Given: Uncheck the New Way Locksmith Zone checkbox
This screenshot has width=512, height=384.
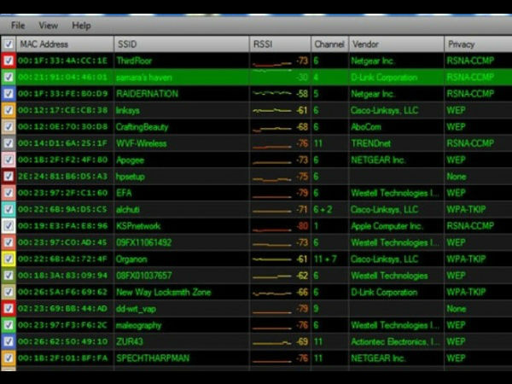Looking at the screenshot, I should pyautogui.click(x=9, y=292).
